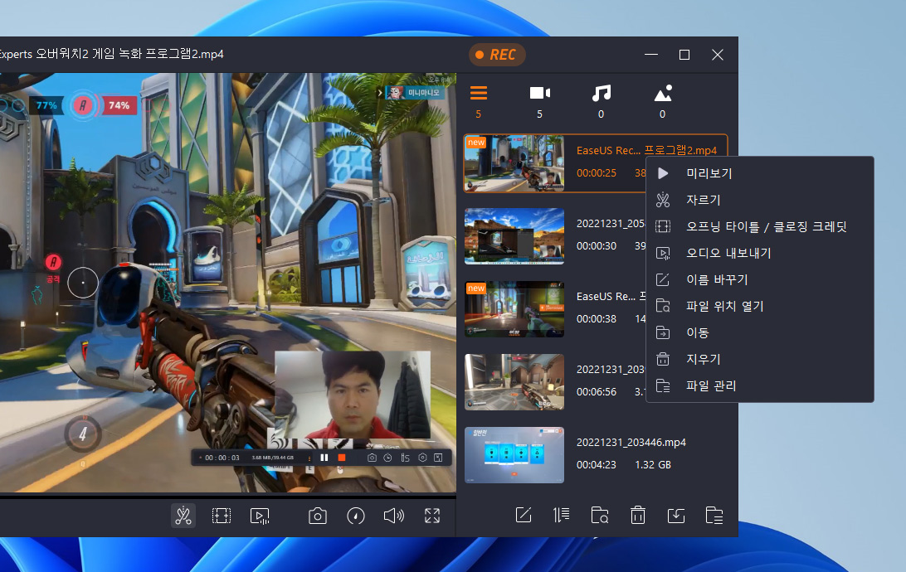Click the open file location icon in bottom toolbar
Viewport: 906px width, 572px height.
coord(599,515)
